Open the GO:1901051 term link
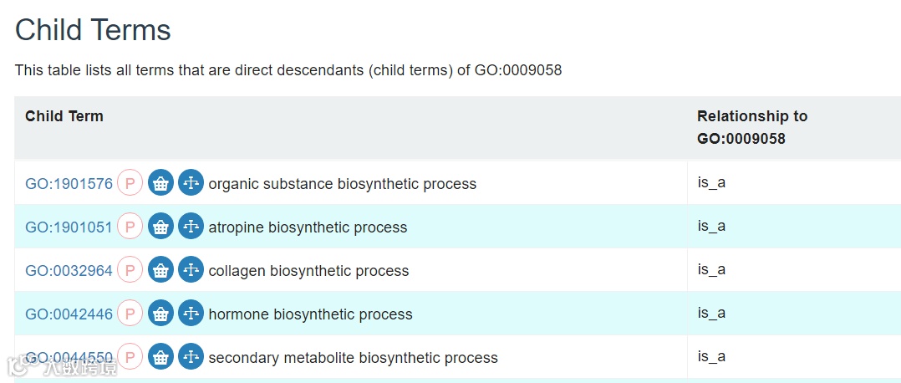 coord(69,227)
